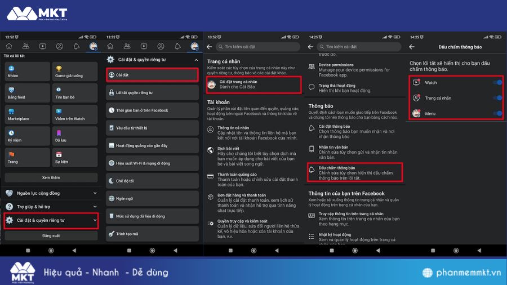Expand Cài đặt & quyền riêng tư in first screen
This screenshot has width=507, height=285.
point(51,220)
